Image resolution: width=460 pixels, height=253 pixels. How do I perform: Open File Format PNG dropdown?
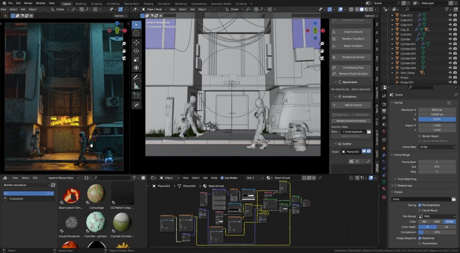coord(437,216)
